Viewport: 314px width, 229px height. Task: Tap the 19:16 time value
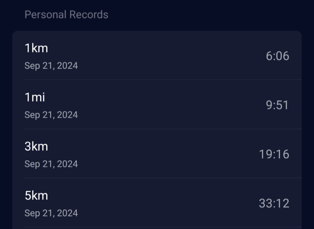pos(274,154)
